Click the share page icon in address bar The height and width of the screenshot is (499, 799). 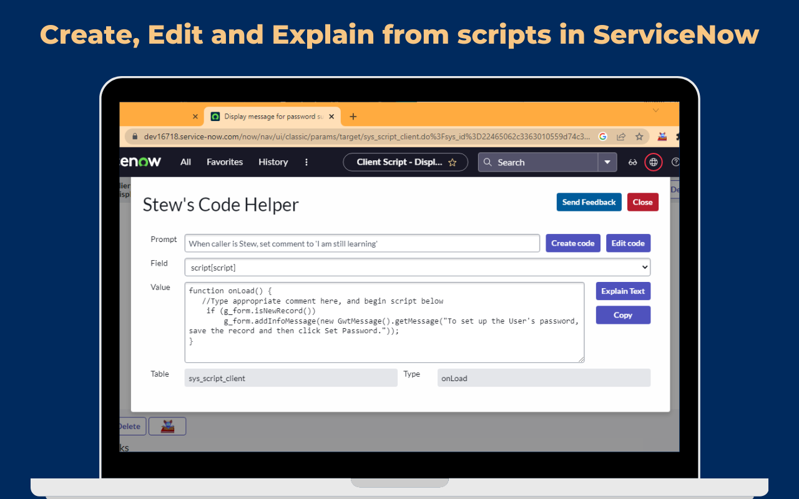(621, 137)
